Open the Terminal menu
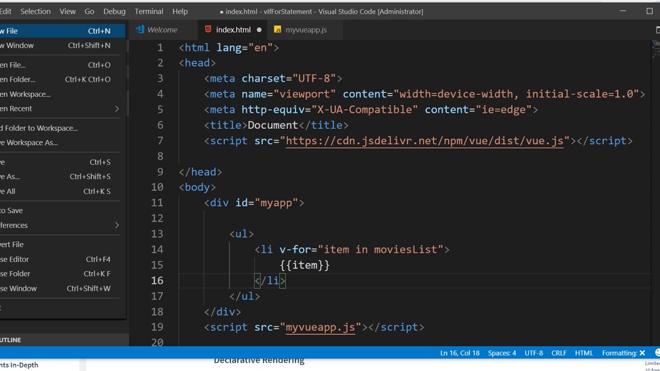This screenshot has height=371, width=660. click(149, 11)
